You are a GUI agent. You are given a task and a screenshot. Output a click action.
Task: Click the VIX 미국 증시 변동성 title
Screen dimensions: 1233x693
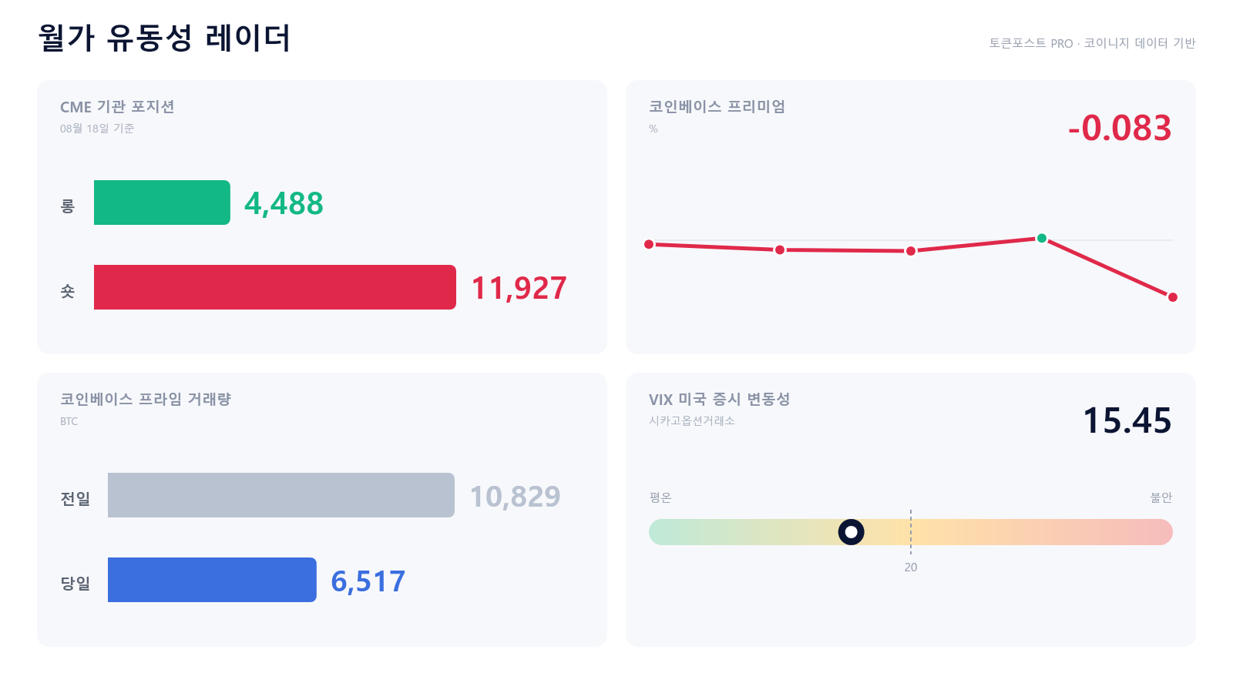[x=719, y=400]
